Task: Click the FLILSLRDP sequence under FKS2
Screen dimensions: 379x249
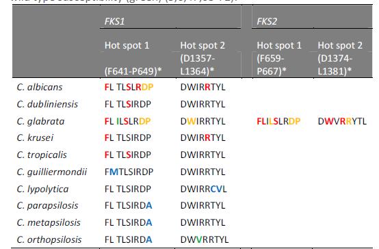Action: coord(278,121)
